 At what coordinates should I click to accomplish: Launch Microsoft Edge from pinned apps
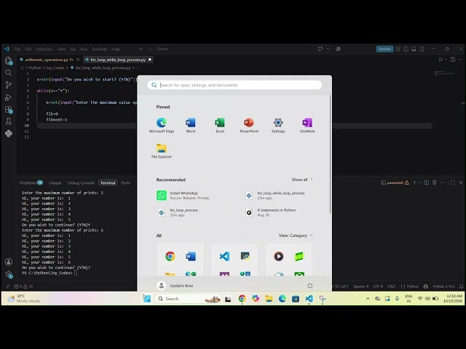[x=162, y=125]
